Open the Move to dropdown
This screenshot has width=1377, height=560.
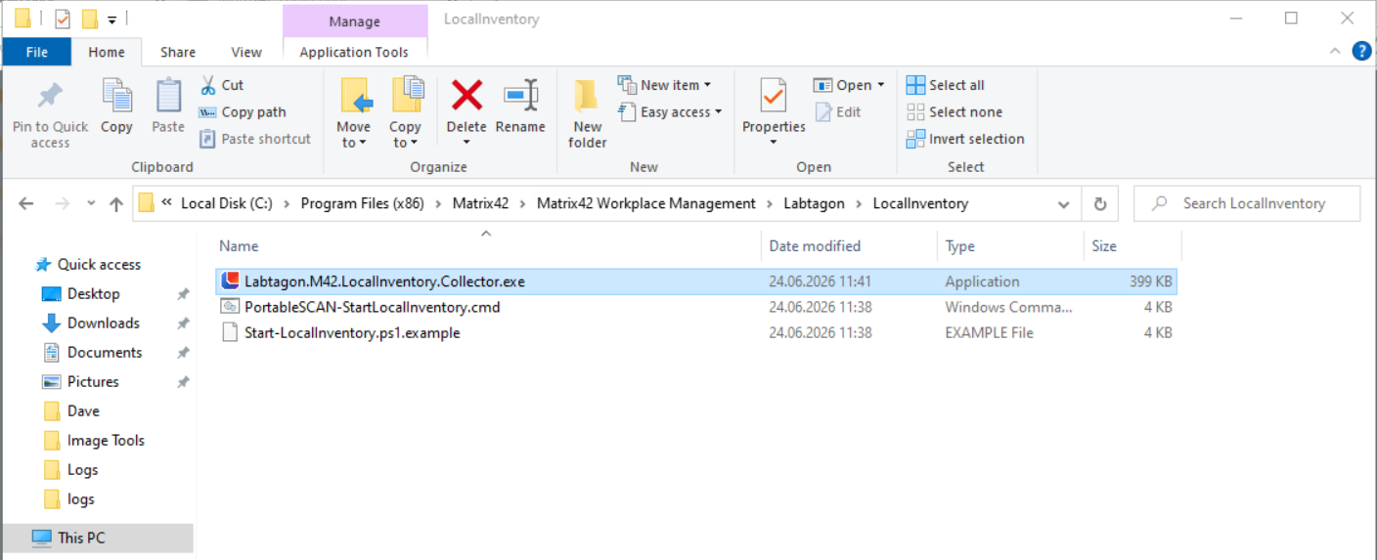coord(353,113)
